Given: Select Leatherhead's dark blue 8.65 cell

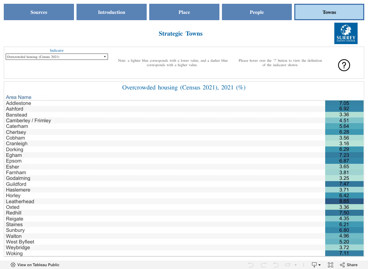Looking at the screenshot, I should (344, 201).
